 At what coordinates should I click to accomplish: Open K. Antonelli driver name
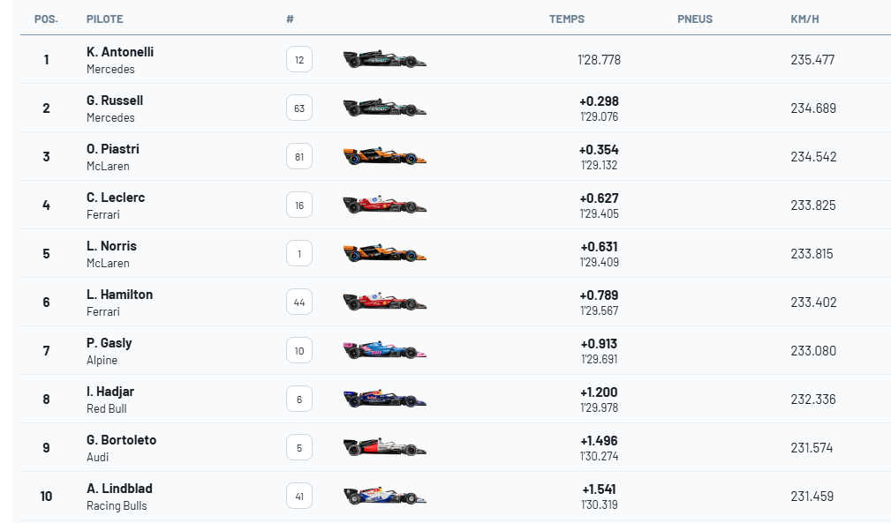click(120, 52)
